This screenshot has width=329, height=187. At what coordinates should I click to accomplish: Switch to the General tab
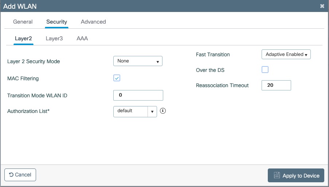pos(23,22)
